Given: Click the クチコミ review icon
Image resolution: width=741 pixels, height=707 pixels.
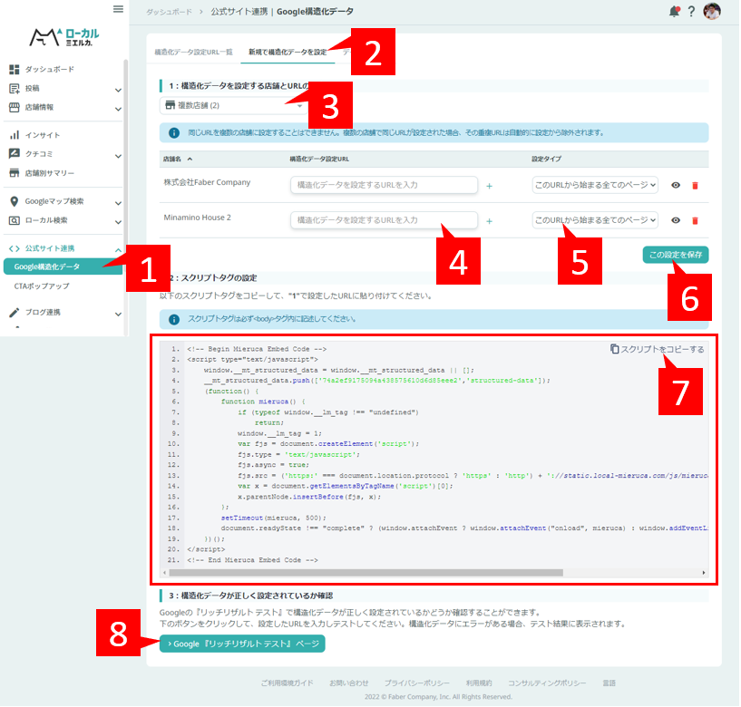Looking at the screenshot, I should 15,154.
